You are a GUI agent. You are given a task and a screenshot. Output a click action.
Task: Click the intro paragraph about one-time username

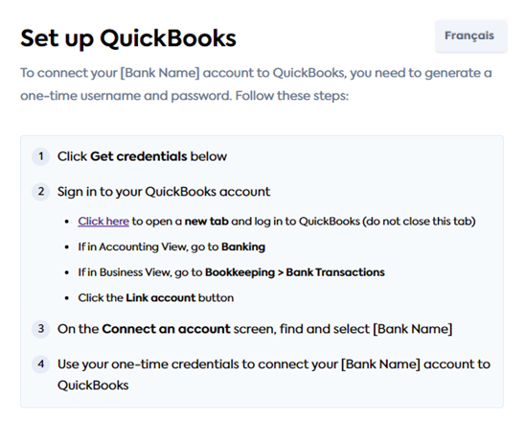[x=256, y=84]
